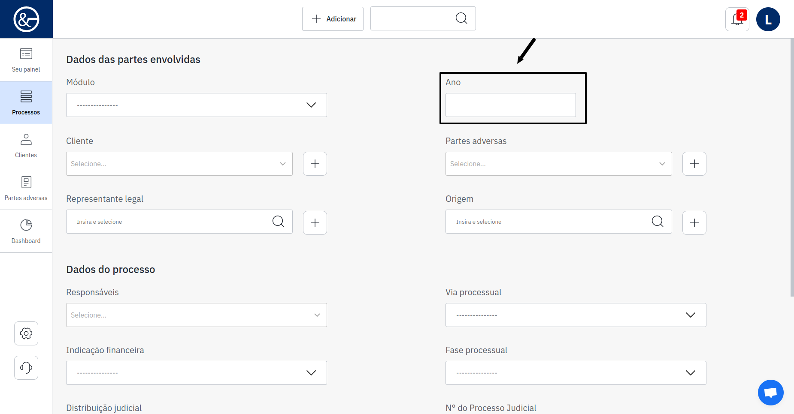794x414 pixels.
Task: Expand the Módulo dropdown
Action: click(x=196, y=105)
